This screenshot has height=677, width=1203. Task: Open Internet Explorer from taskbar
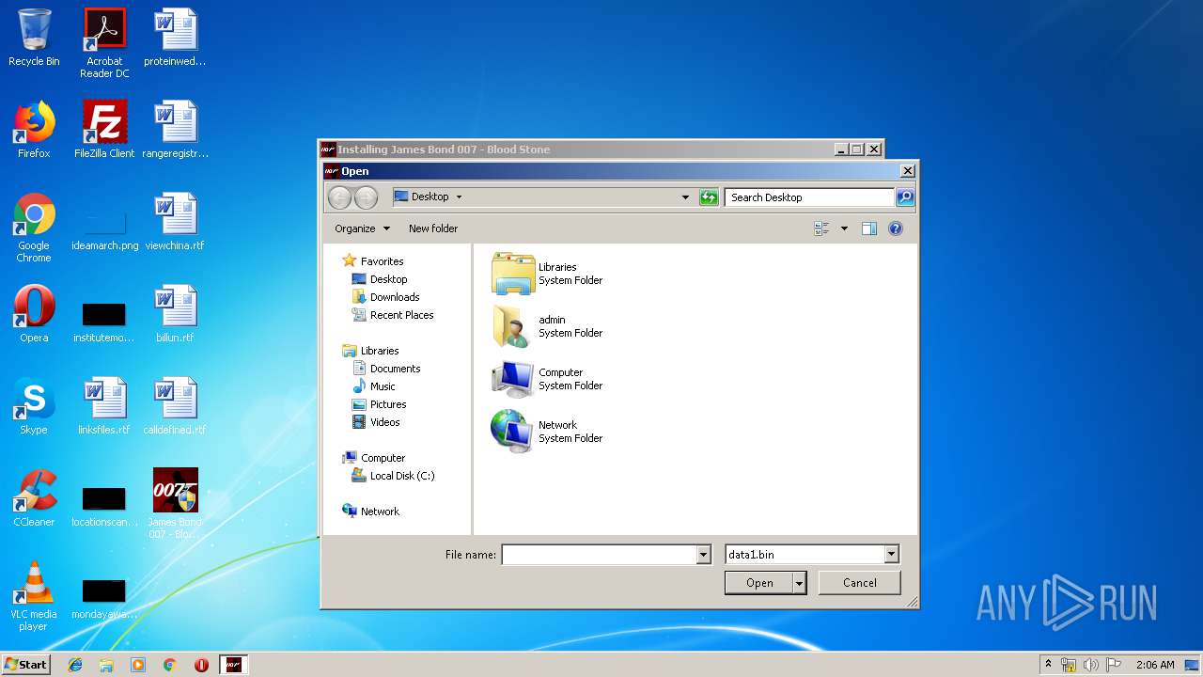(x=75, y=665)
